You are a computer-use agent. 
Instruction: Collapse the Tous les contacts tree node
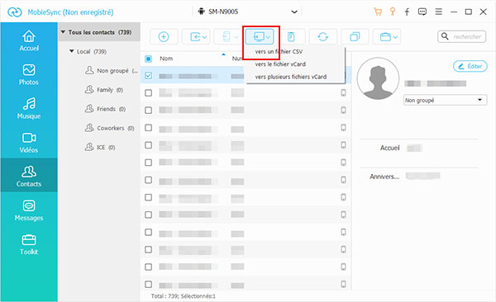(x=63, y=32)
